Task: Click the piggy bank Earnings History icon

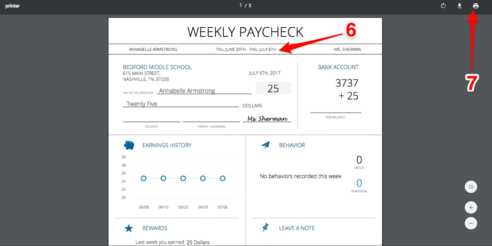Action: pyautogui.click(x=129, y=145)
